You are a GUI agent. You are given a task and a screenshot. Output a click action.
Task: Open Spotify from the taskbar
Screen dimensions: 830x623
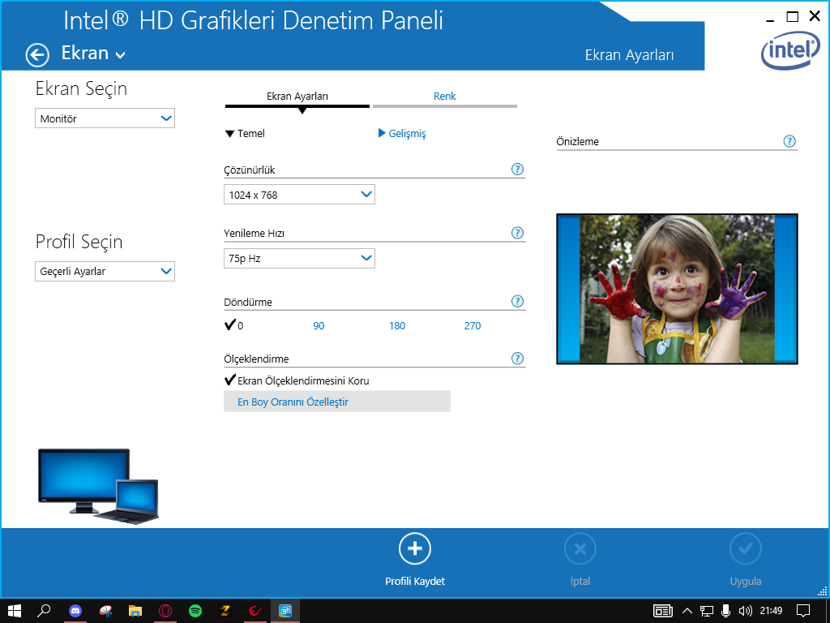[195, 611]
